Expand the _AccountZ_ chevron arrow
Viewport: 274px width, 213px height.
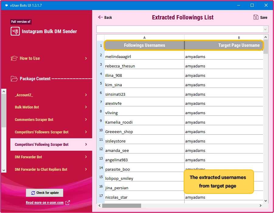pyautogui.click(x=86, y=95)
